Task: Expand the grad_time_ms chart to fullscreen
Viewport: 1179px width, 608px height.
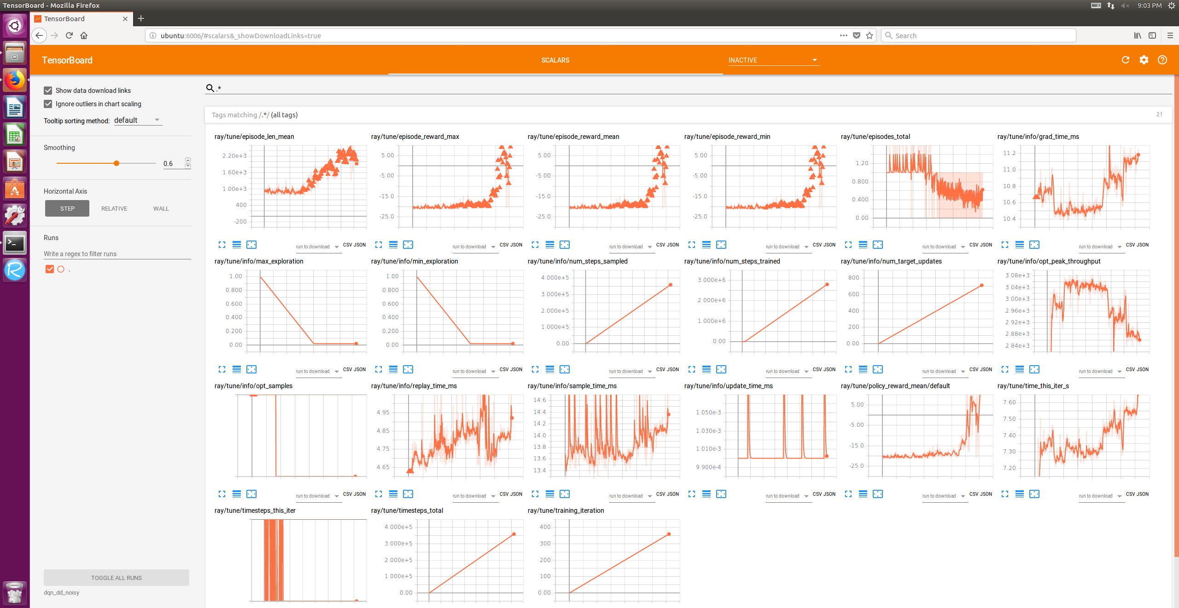Action: click(1004, 245)
